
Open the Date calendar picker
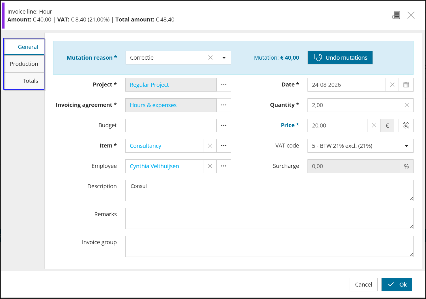406,85
